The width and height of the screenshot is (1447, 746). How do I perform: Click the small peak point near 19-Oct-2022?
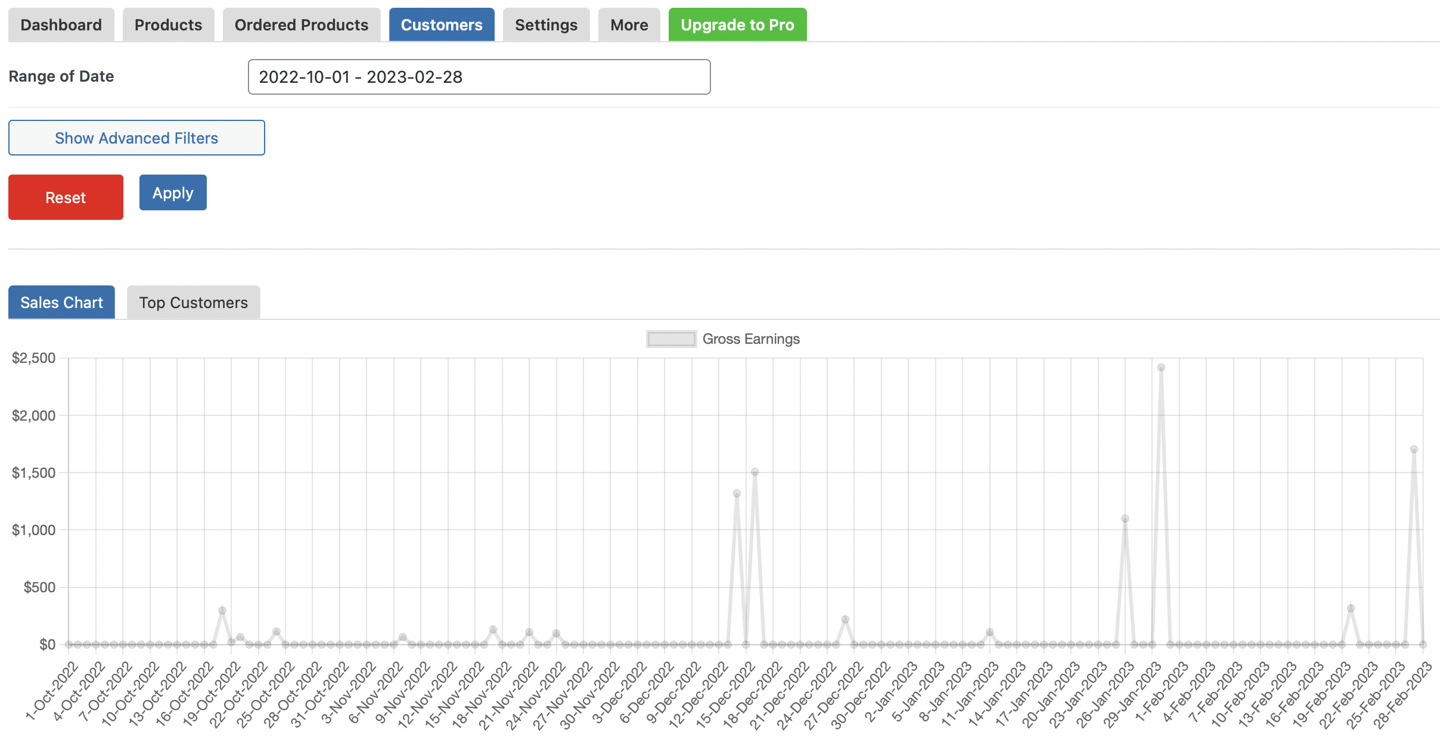222,611
